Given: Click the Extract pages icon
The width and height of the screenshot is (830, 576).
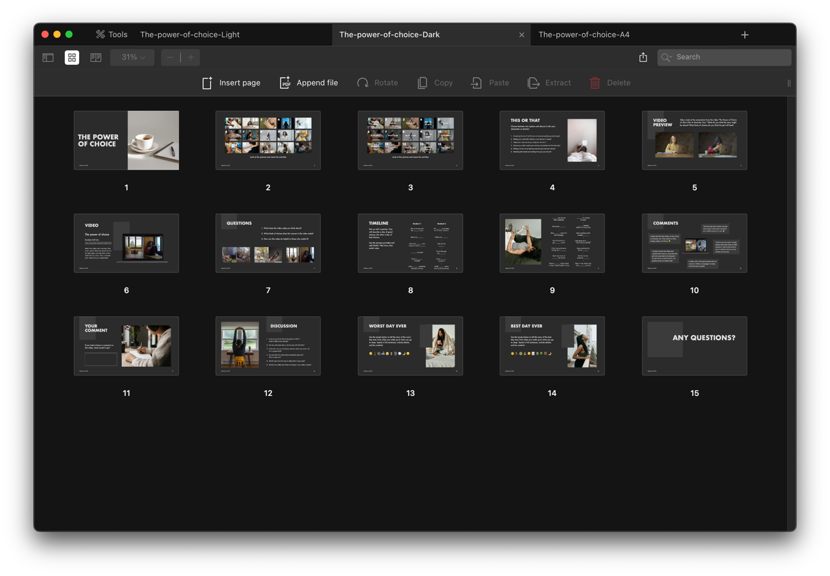Looking at the screenshot, I should coord(549,83).
